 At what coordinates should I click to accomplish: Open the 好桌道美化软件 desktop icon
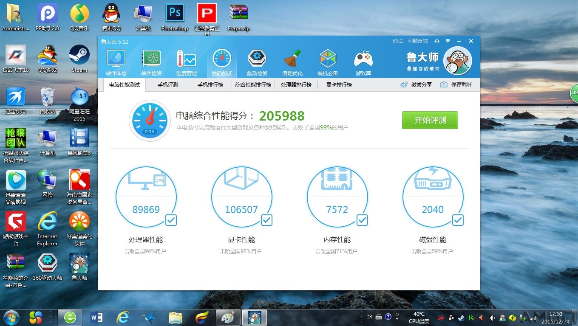click(79, 229)
